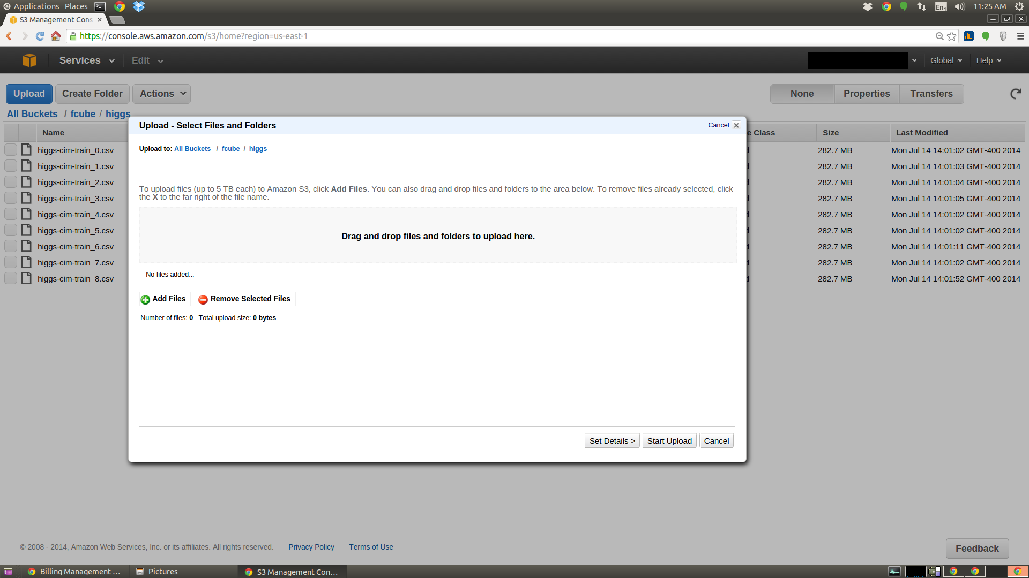The image size is (1029, 578).
Task: Click the Create Folder button
Action: pos(92,94)
